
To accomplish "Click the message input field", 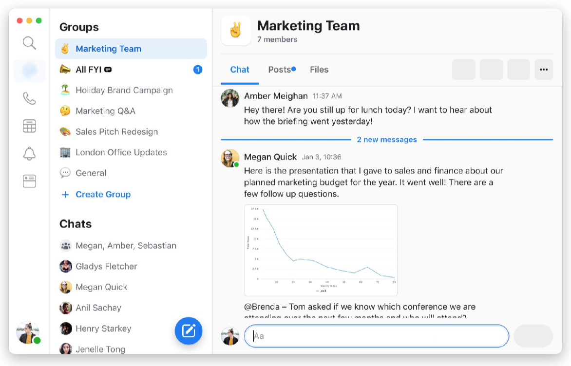I will point(376,336).
